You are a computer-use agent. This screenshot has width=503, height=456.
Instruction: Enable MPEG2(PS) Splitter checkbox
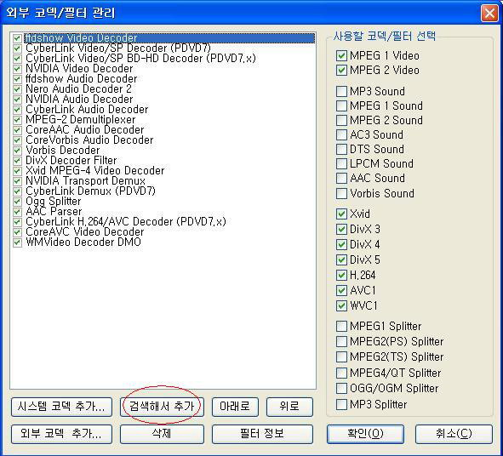click(341, 341)
